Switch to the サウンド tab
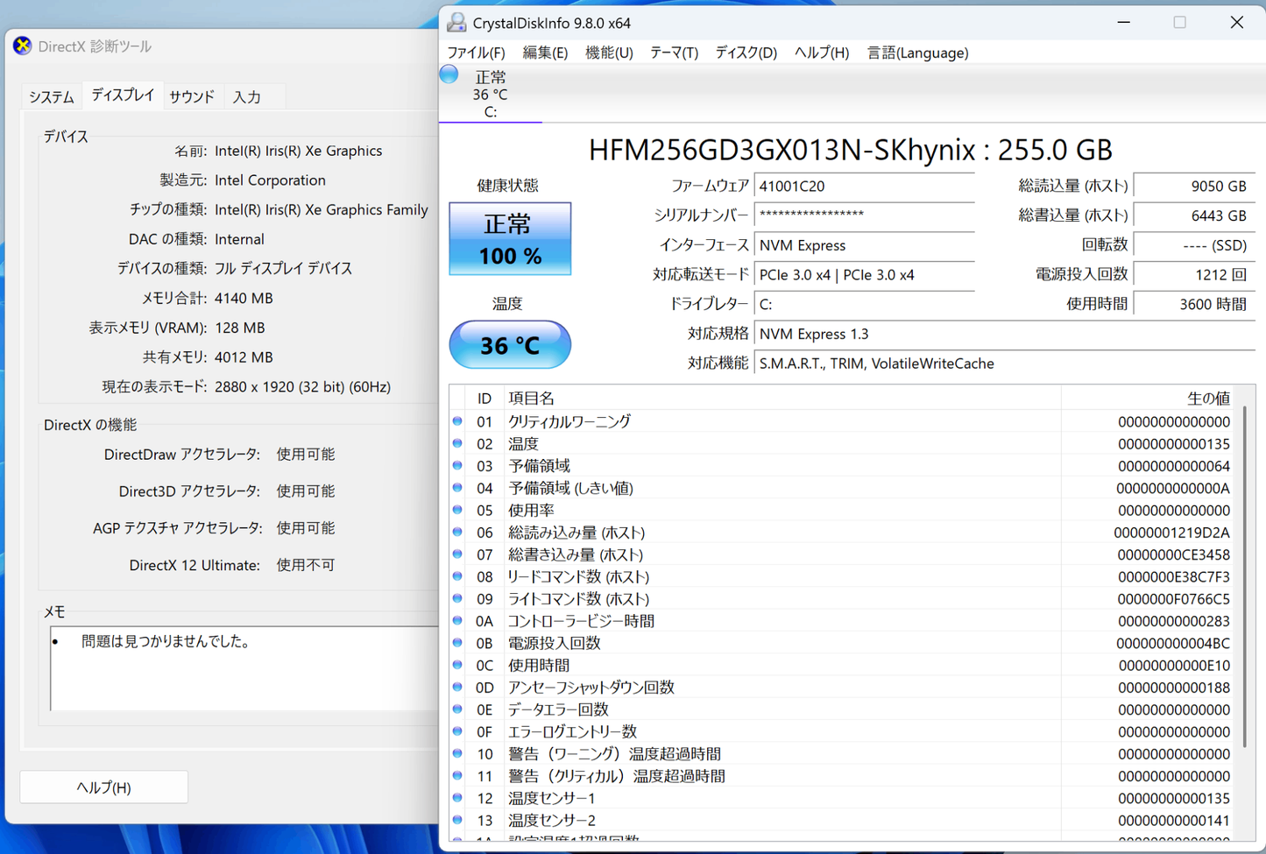The width and height of the screenshot is (1266, 854). click(192, 96)
